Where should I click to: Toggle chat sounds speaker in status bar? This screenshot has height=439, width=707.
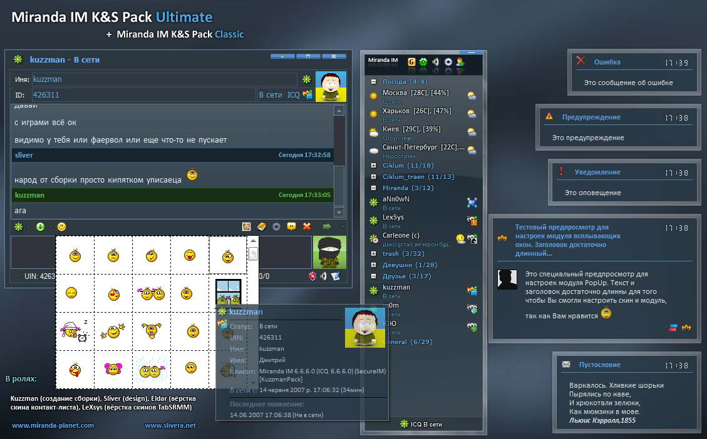pyautogui.click(x=323, y=276)
